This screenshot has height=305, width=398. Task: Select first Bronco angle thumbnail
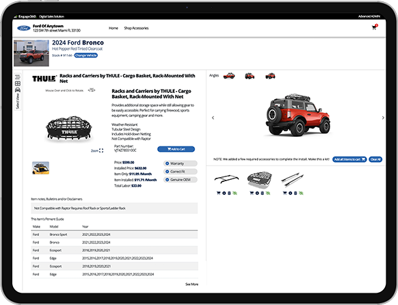tap(229, 76)
